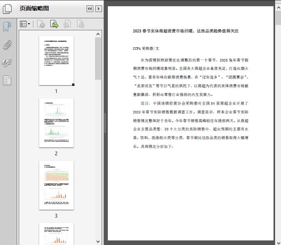Rotate pages counterclockwise icon
281x245 pixels.
click(x=67, y=24)
